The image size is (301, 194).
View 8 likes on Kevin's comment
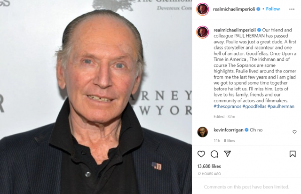pos(230,140)
